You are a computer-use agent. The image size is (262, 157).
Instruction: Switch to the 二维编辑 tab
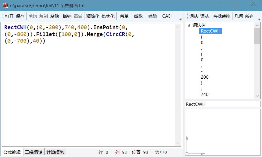point(34,152)
